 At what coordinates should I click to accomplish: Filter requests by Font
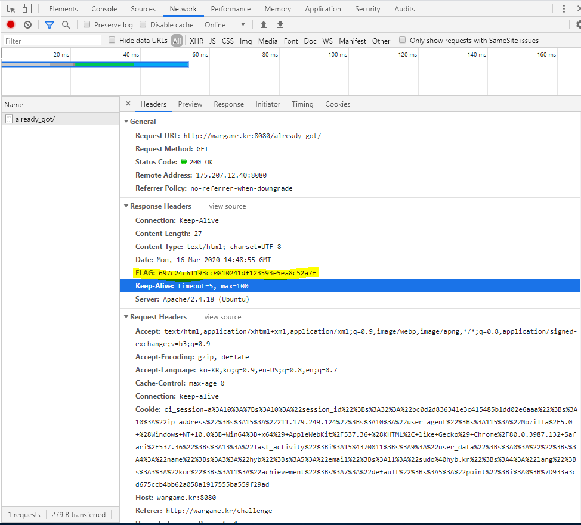(x=291, y=41)
